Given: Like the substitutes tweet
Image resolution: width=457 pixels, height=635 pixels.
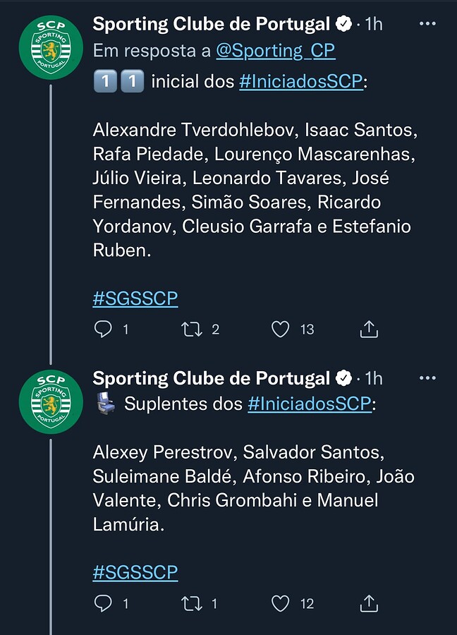Looking at the screenshot, I should pyautogui.click(x=281, y=604).
